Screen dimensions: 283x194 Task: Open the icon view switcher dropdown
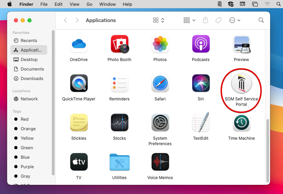click(x=159, y=20)
